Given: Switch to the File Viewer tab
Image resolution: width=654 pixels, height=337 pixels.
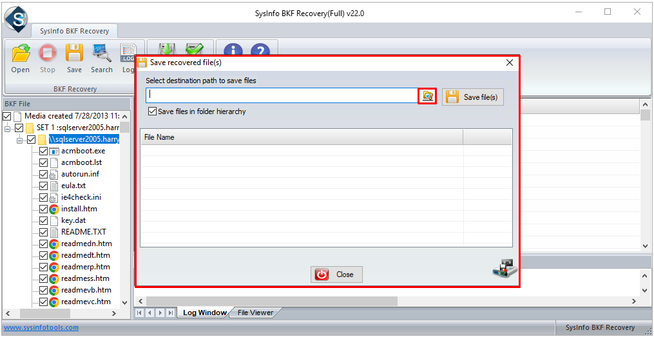Looking at the screenshot, I should (x=255, y=313).
